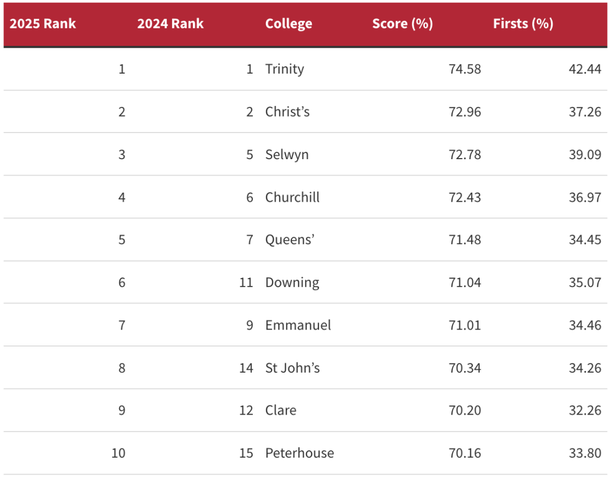Select the Emmanuel college name
This screenshot has height=478, width=611.
pos(298,326)
